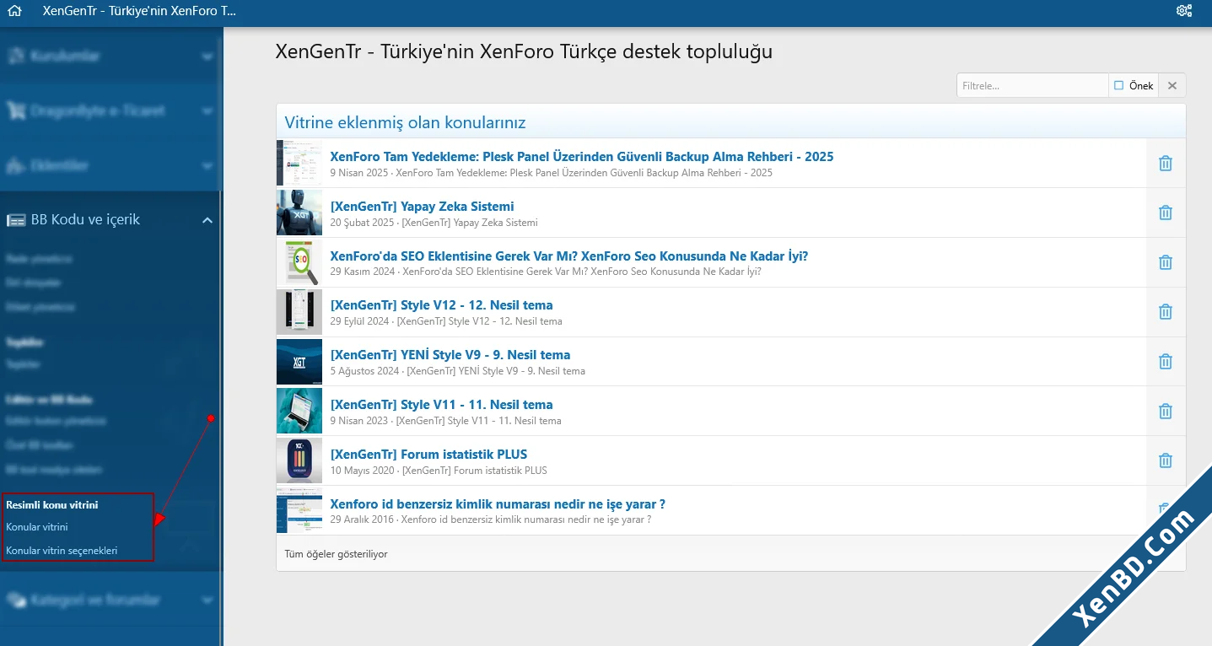This screenshot has height=646, width=1212.
Task: Open [XenGenTr] Style V11 - 11. Nesil tema
Action: point(441,405)
